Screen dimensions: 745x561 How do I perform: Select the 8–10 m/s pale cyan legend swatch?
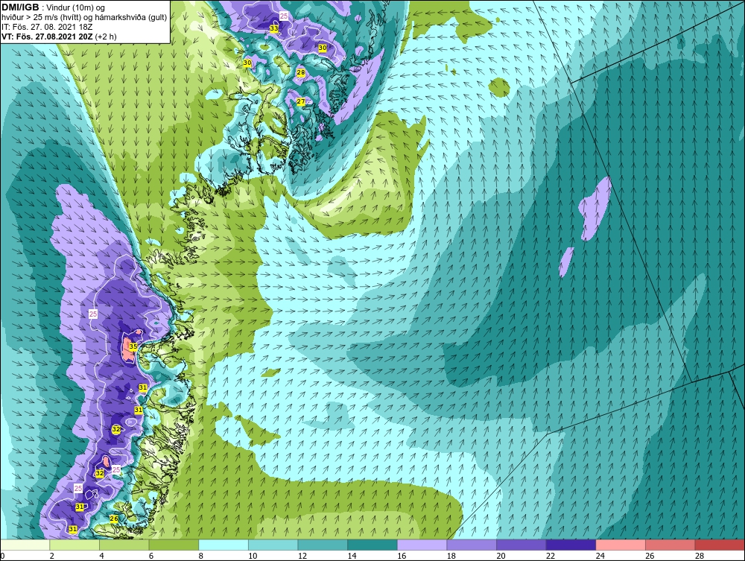click(x=223, y=545)
